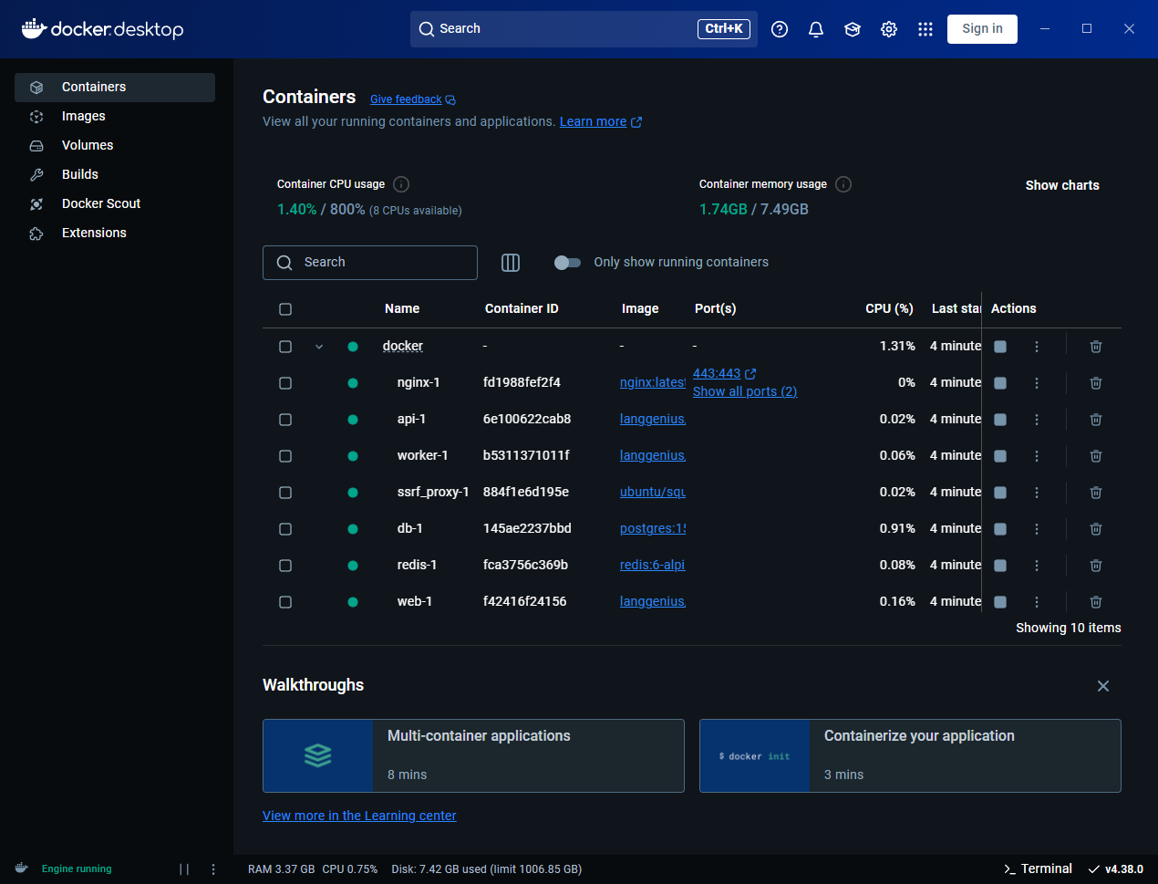
Task: Check the select-all containers checkbox
Action: click(x=285, y=309)
